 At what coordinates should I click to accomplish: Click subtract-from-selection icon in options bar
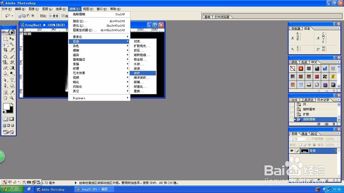(x=28, y=16)
